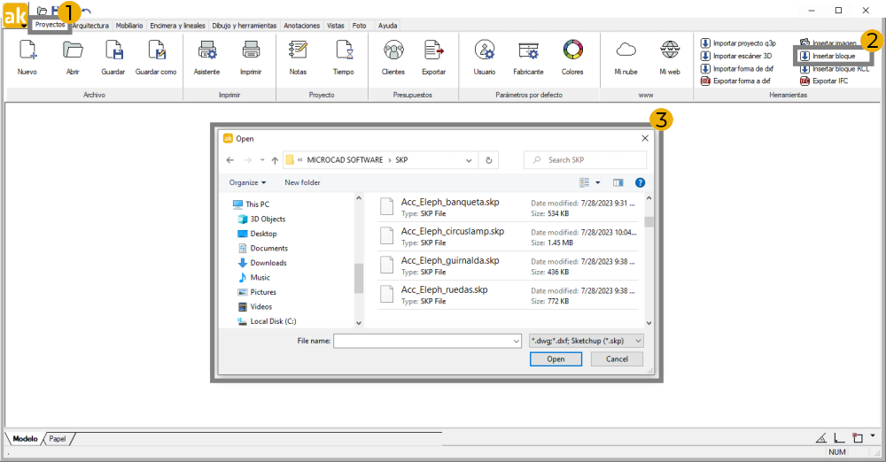Viewport: 886px width, 462px height.
Task: Switch to the Mobiliario tab
Action: point(129,26)
